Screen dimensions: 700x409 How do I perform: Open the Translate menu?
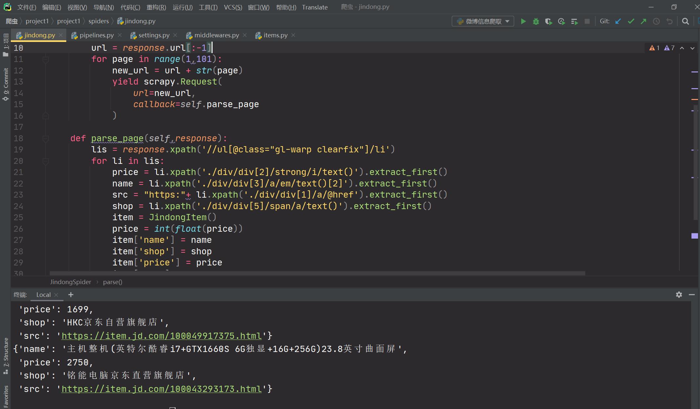point(315,7)
